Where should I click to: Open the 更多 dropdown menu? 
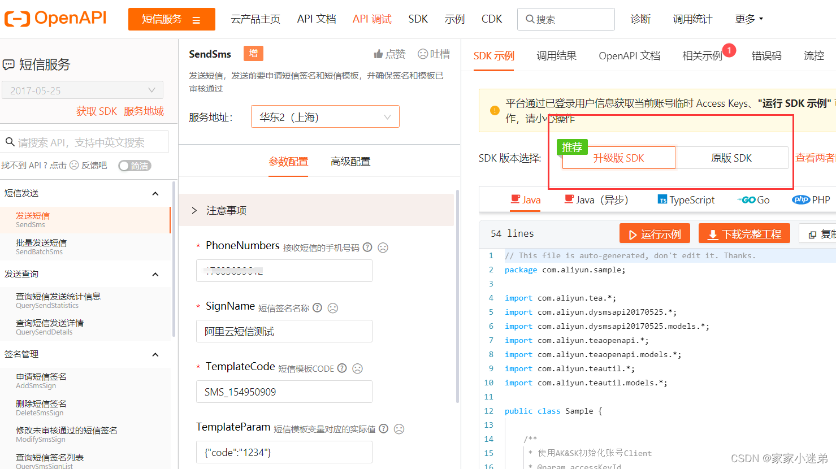click(x=749, y=19)
